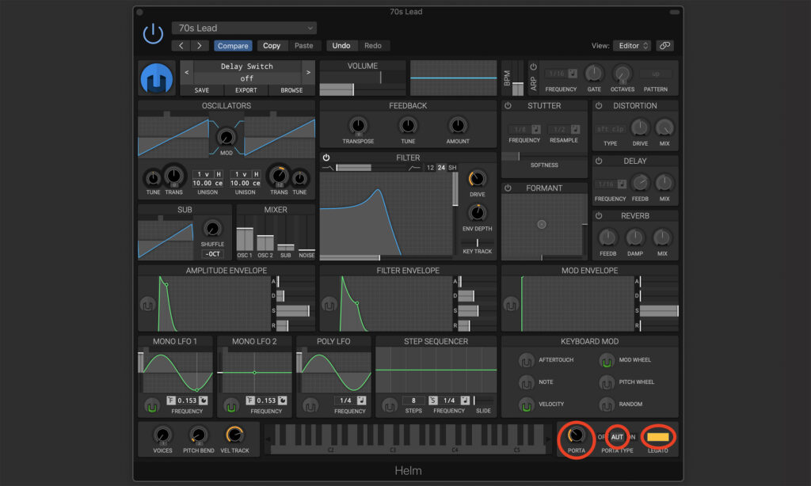Select the SH shelf filter mode
Viewport: 811px width, 486px height.
(x=452, y=168)
